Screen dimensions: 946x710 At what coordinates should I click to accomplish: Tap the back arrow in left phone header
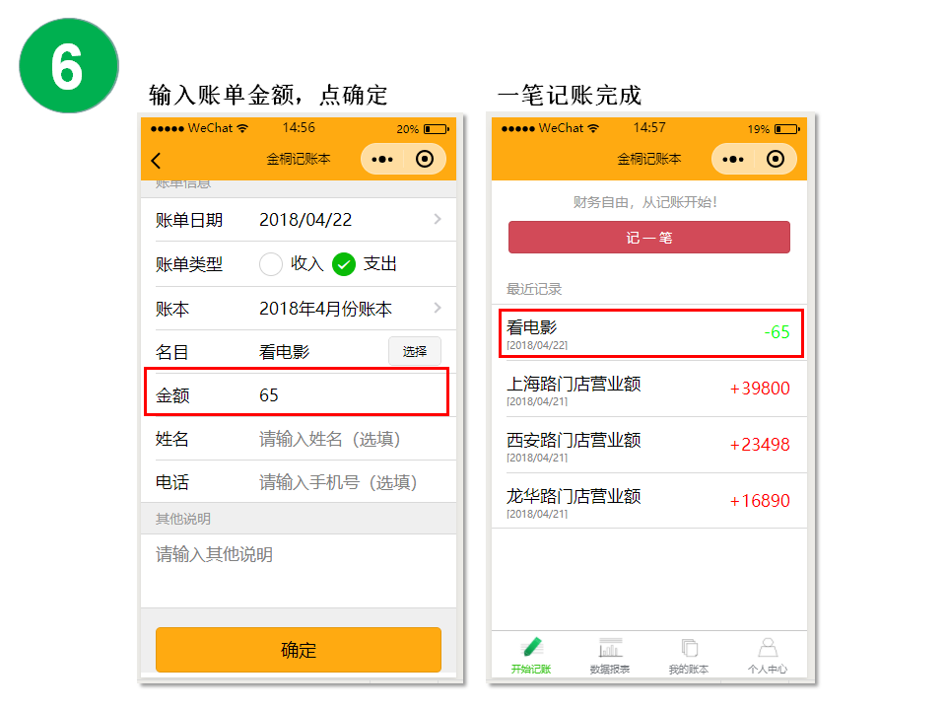click(157, 161)
